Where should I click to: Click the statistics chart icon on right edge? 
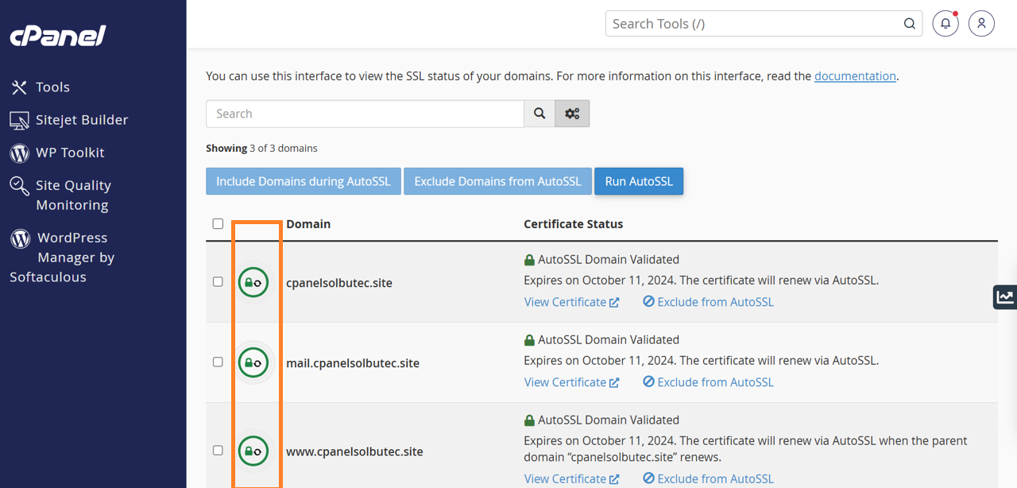[1004, 296]
